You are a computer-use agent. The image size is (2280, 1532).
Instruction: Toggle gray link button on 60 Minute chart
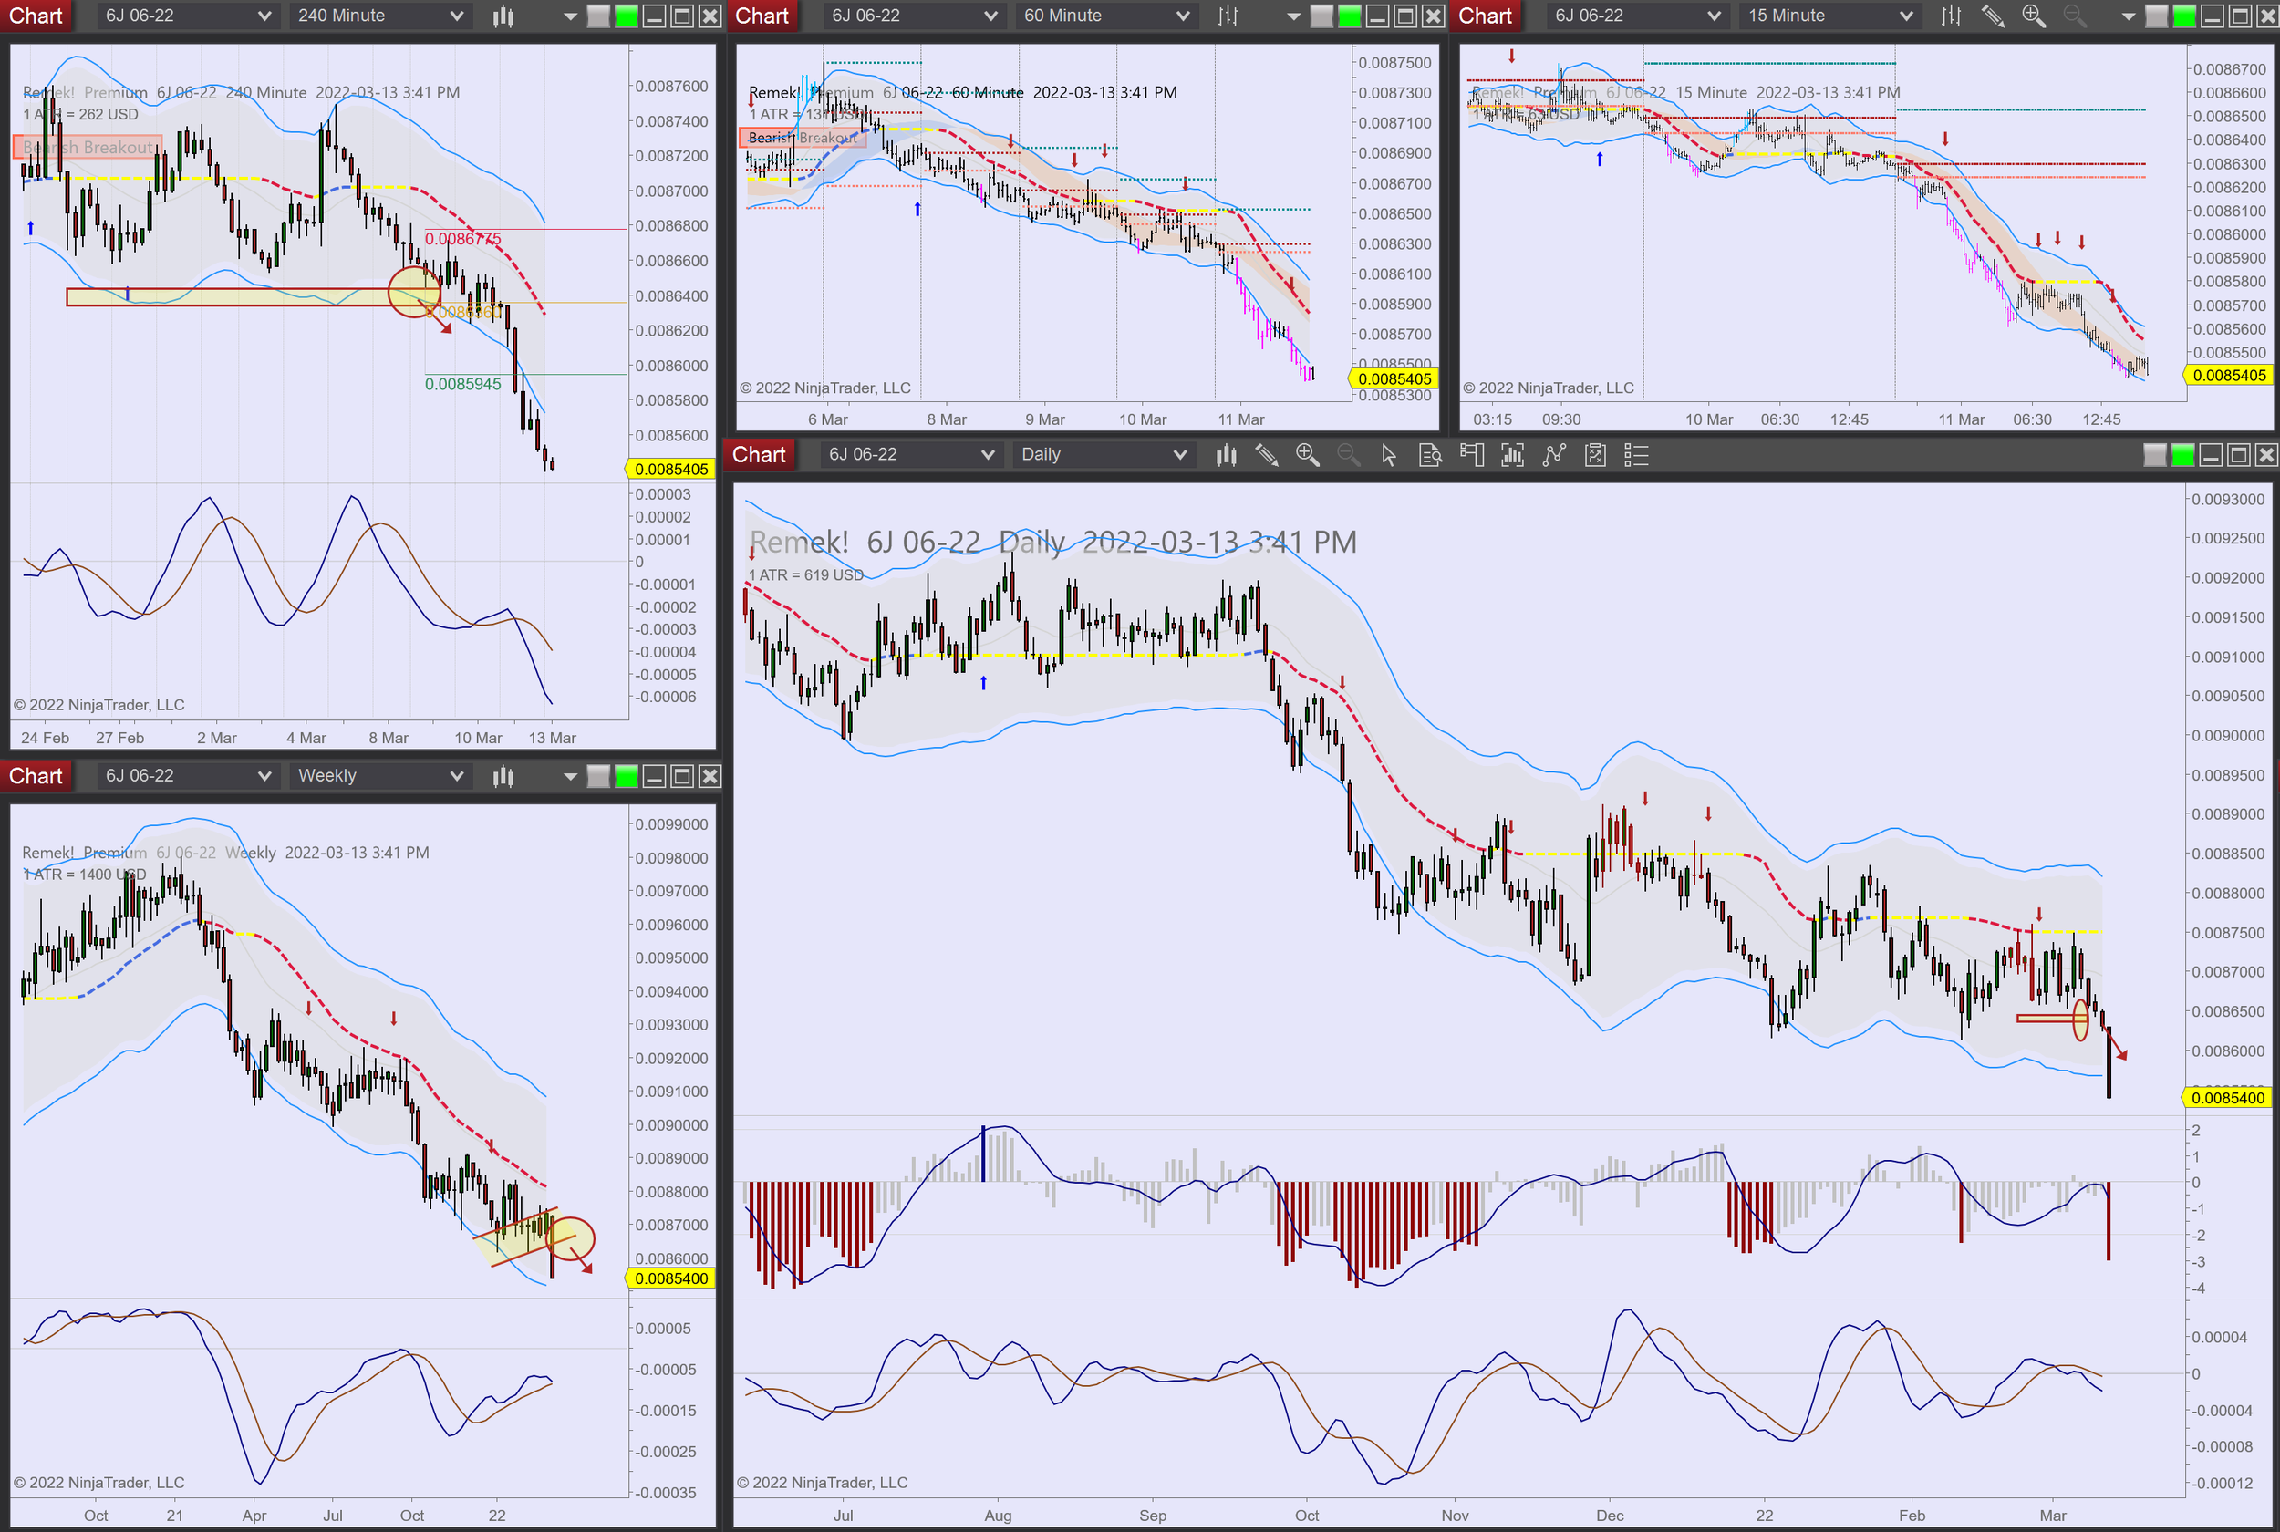pyautogui.click(x=1321, y=16)
